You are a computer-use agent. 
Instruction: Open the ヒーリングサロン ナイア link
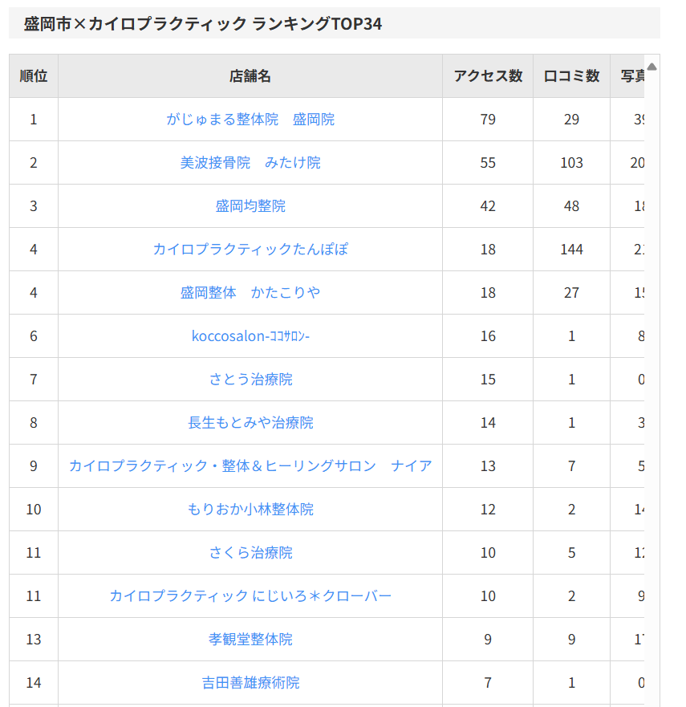250,466
